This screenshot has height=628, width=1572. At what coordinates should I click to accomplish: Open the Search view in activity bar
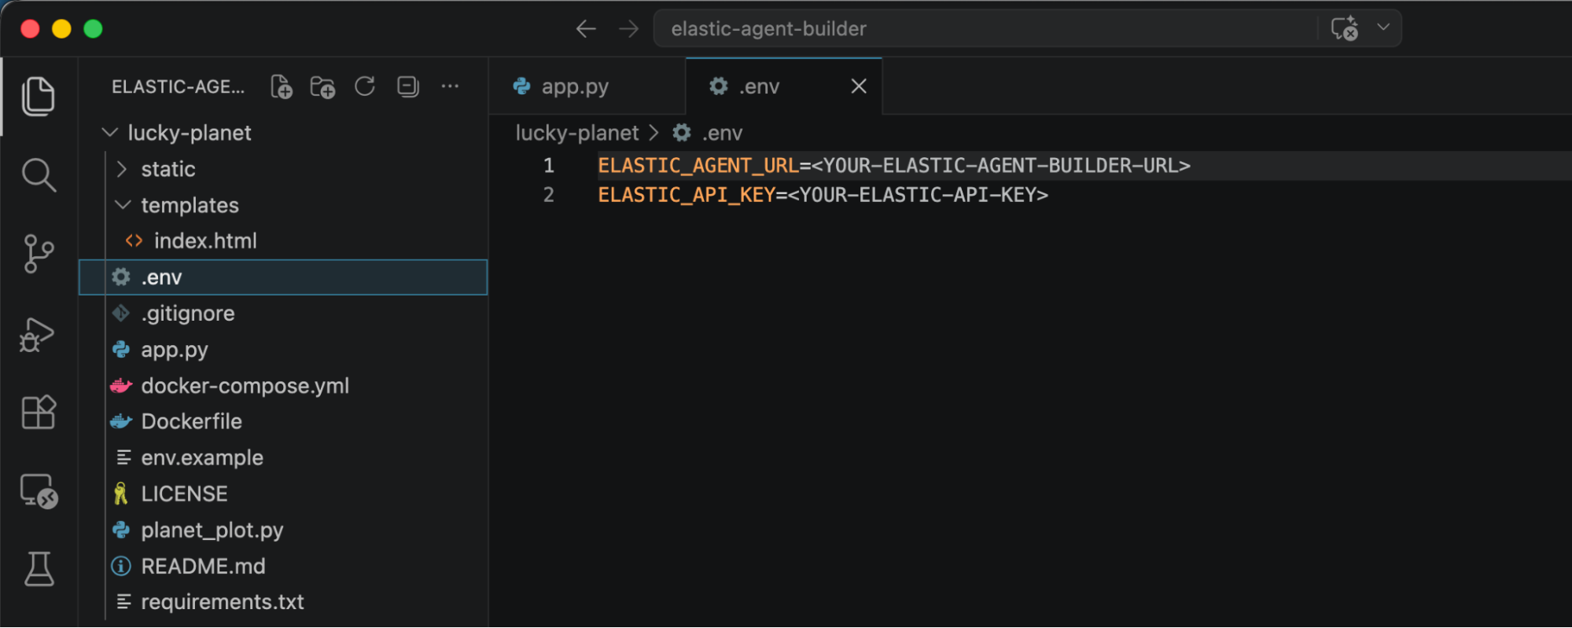click(38, 174)
